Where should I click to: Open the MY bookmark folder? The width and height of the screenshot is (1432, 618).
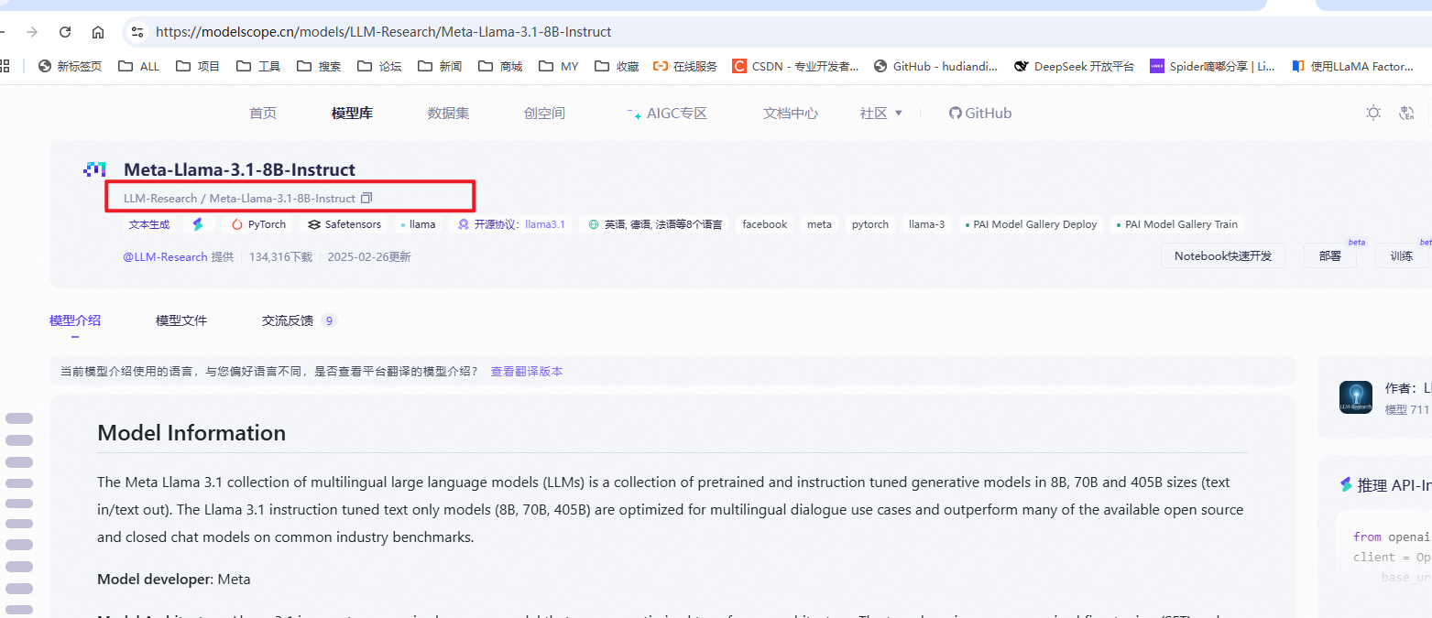click(x=559, y=66)
